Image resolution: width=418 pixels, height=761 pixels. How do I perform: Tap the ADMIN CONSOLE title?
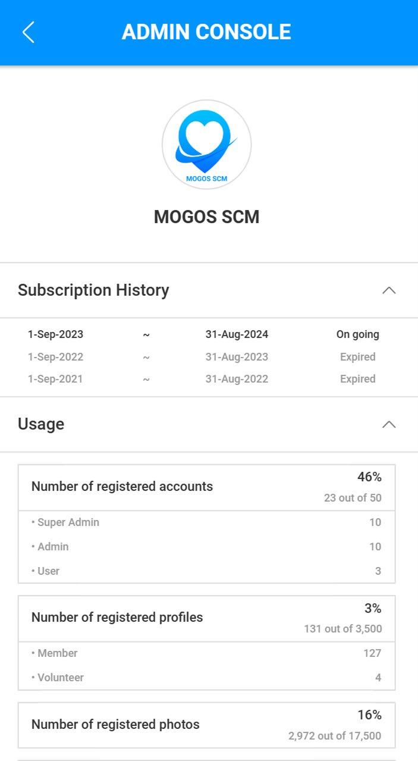[206, 32]
